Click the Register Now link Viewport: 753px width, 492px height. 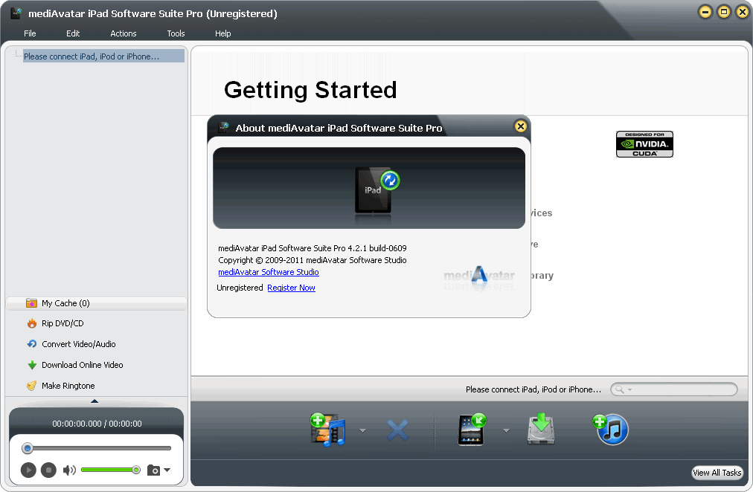pos(291,288)
